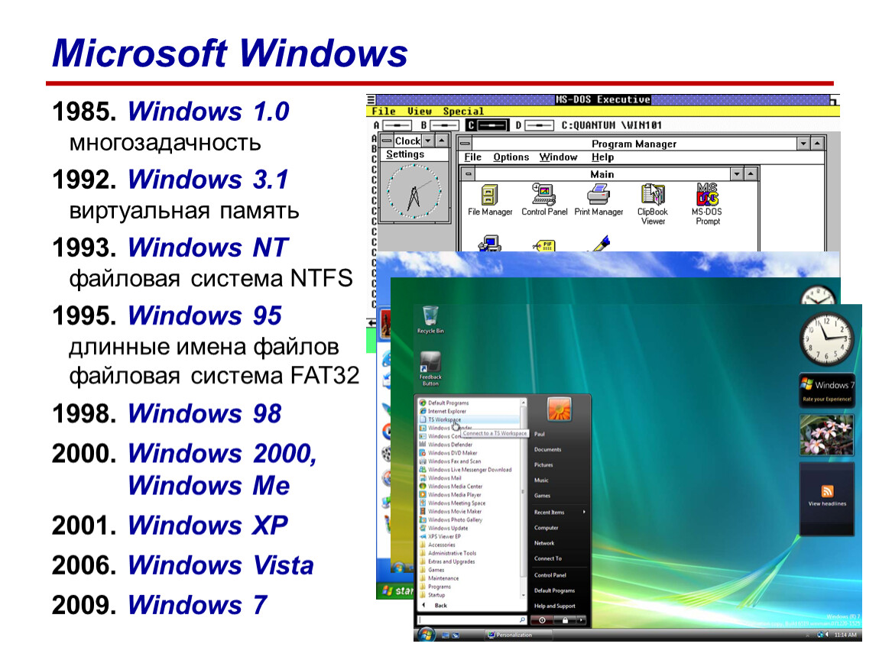Expand the Accessories folder in Start menu
Viewport: 879px width, 660px height.
tap(441, 545)
